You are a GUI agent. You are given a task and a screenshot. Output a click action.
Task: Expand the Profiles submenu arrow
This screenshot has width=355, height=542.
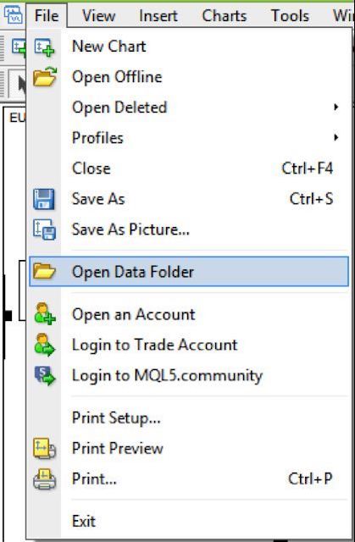click(336, 137)
